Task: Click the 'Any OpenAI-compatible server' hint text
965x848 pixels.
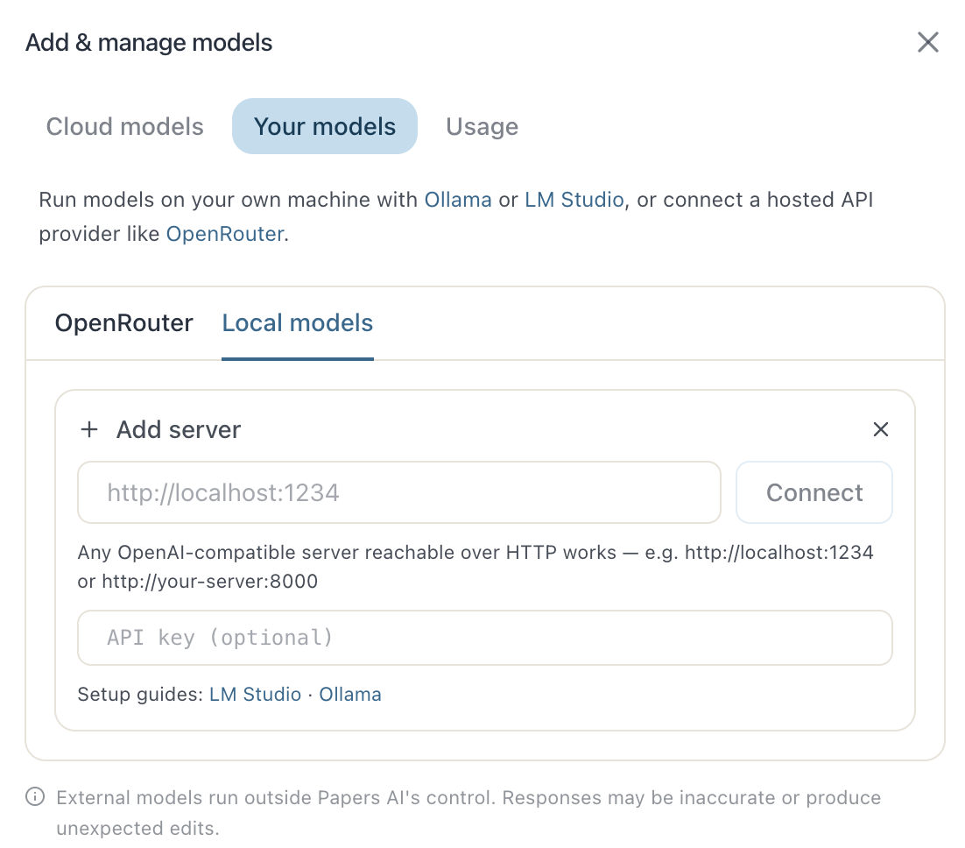Action: tap(475, 567)
